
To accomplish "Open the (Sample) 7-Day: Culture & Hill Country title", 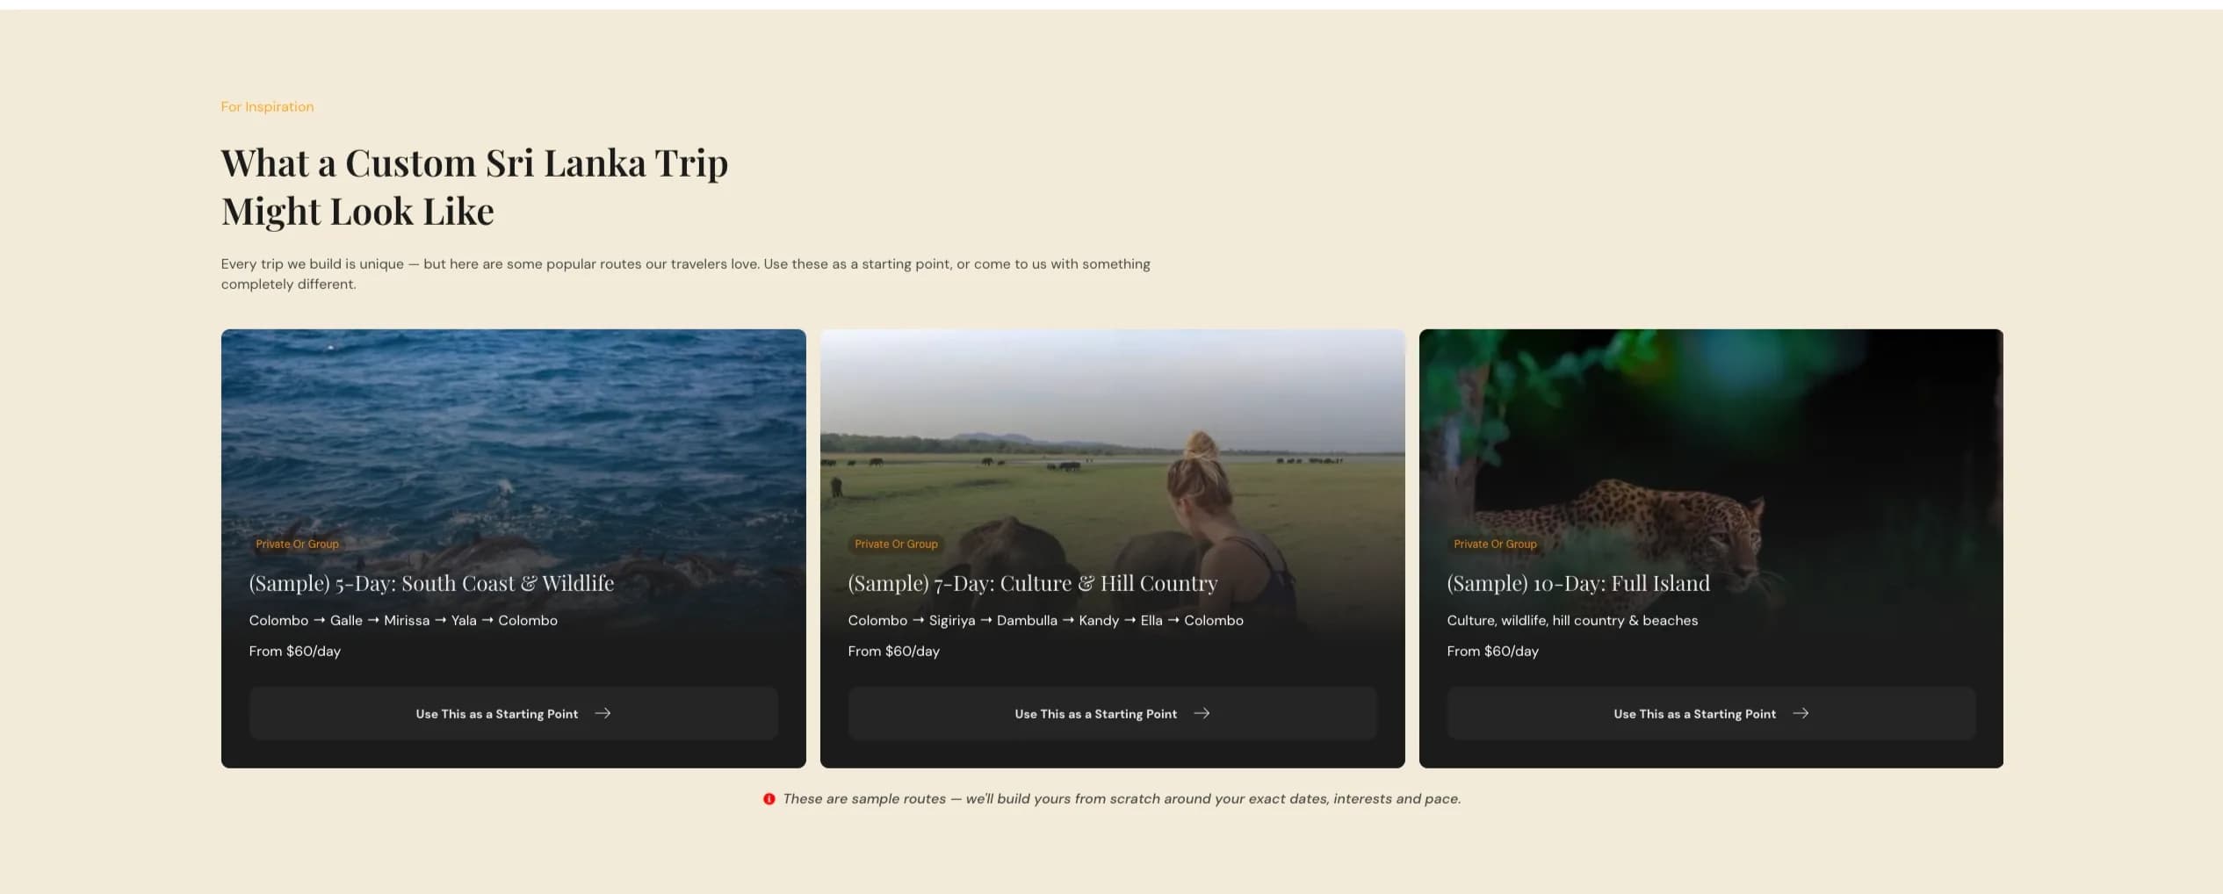I will tap(1033, 583).
